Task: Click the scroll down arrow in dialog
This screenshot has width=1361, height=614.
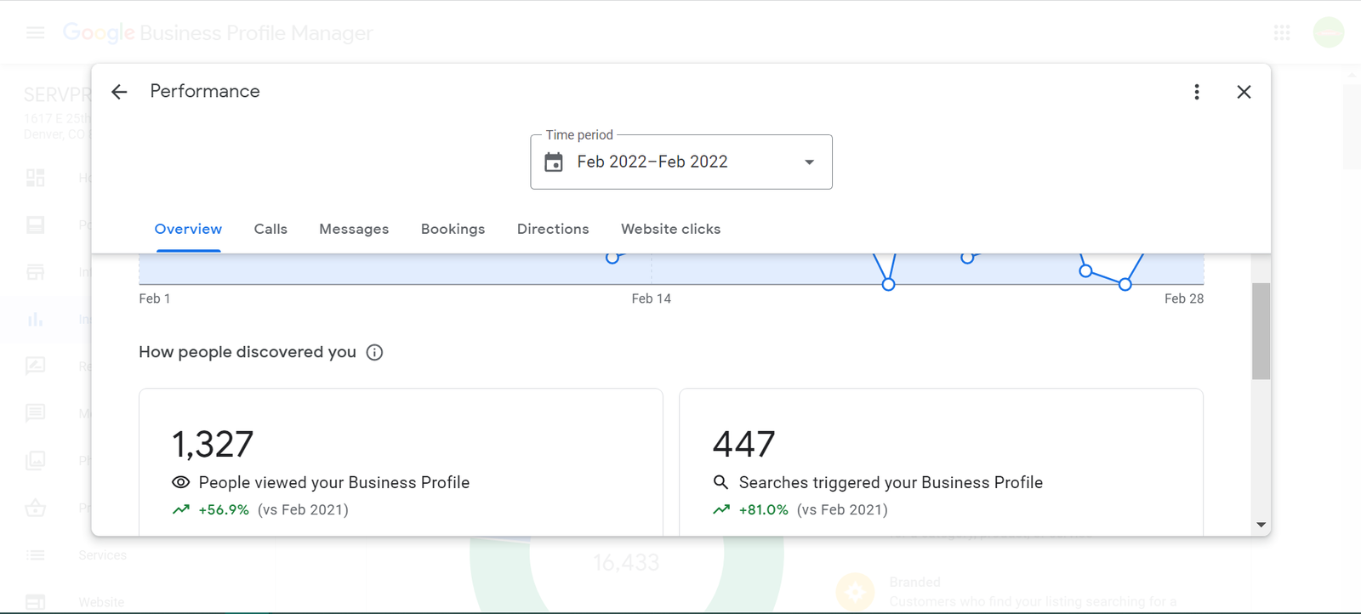Action: [x=1261, y=525]
